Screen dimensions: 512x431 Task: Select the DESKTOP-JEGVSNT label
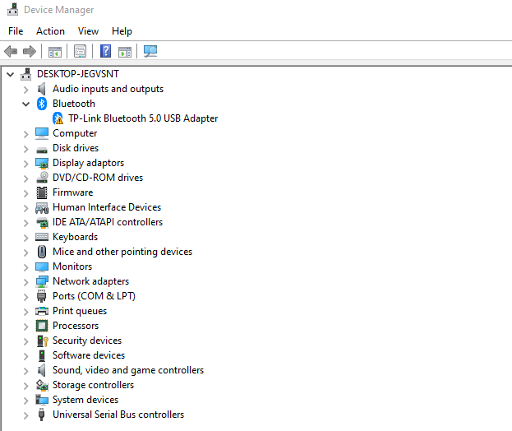click(x=78, y=74)
